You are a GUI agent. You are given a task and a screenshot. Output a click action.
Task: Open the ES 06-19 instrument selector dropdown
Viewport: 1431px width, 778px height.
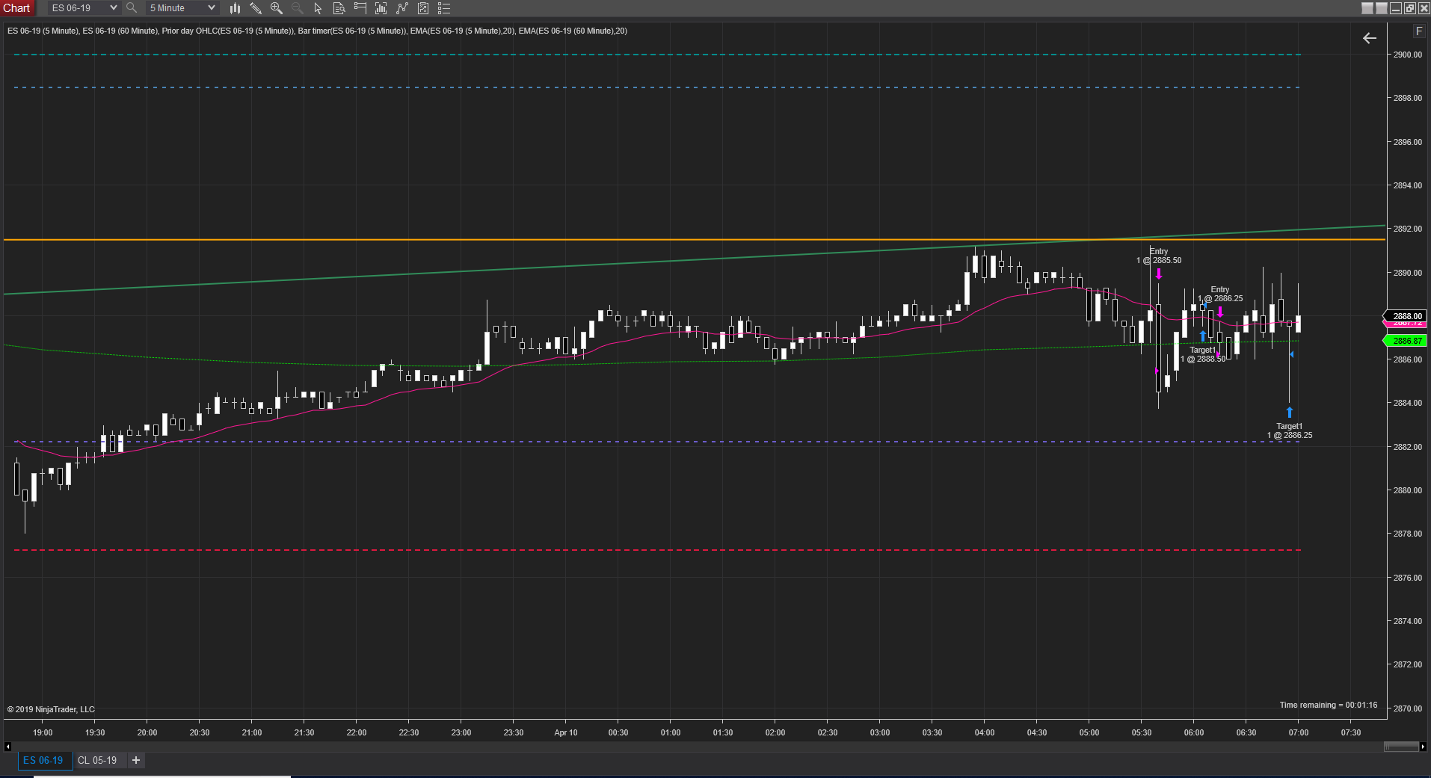pyautogui.click(x=83, y=7)
